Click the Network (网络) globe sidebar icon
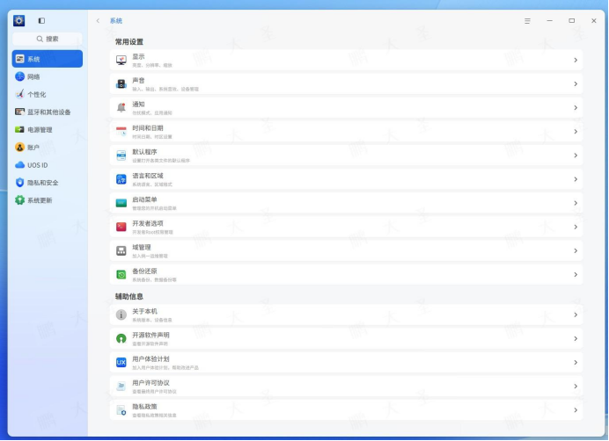609x441 pixels. coord(20,76)
